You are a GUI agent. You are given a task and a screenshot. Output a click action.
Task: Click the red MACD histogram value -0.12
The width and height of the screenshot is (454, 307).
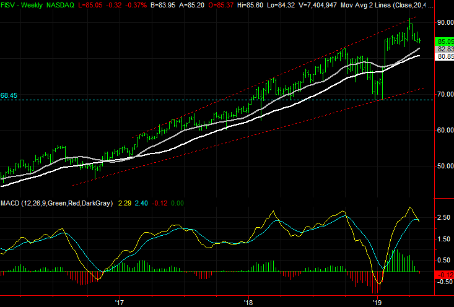[x=160, y=203]
